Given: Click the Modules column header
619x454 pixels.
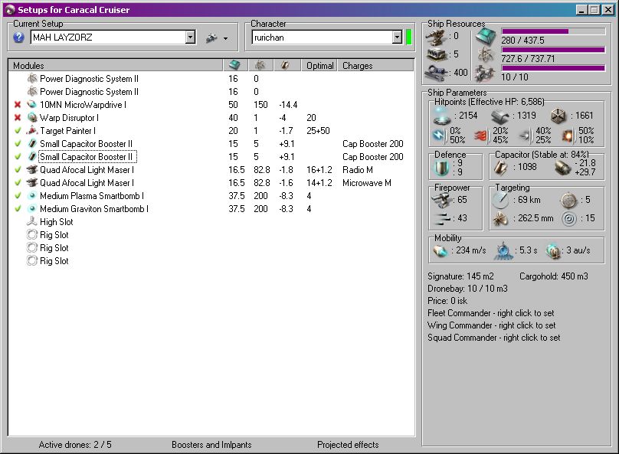Looking at the screenshot, I should click(115, 65).
